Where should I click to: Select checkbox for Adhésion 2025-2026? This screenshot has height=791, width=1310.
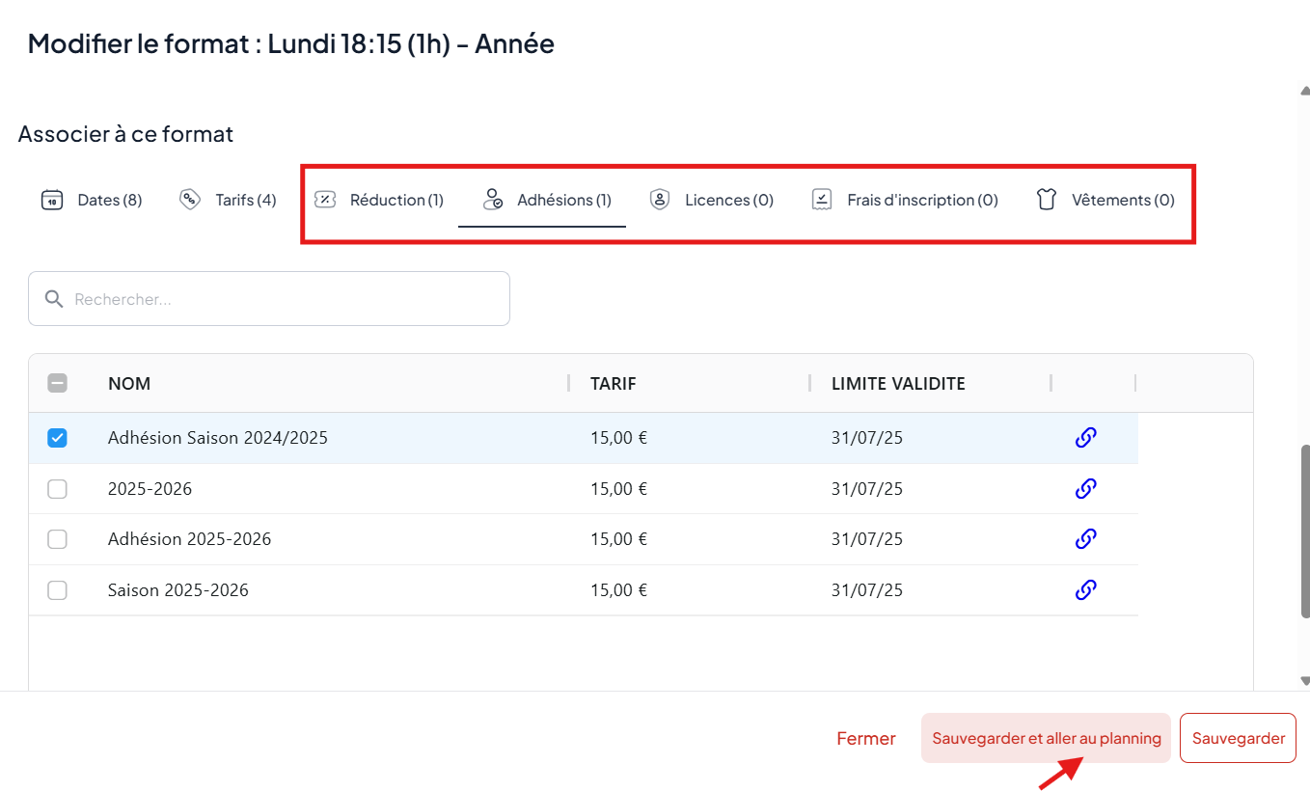(58, 539)
